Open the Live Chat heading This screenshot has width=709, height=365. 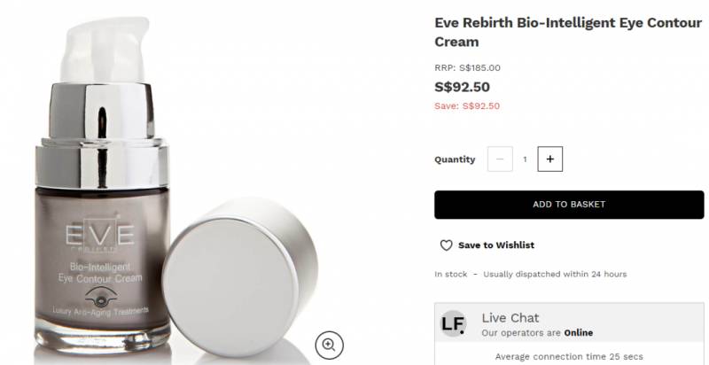click(510, 318)
